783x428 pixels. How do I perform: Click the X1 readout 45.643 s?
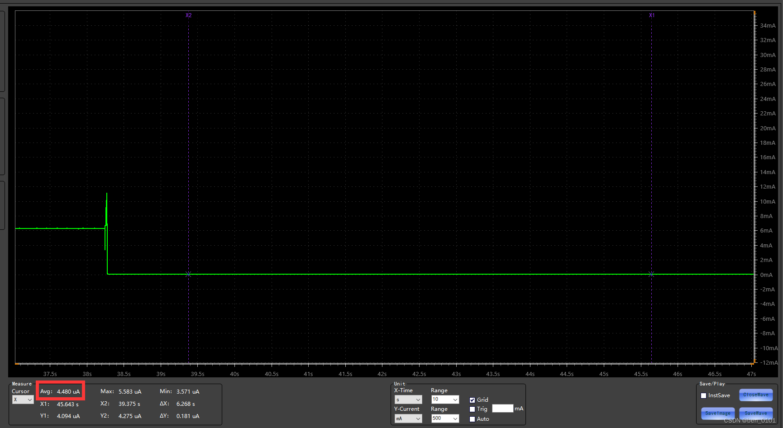[x=68, y=404]
